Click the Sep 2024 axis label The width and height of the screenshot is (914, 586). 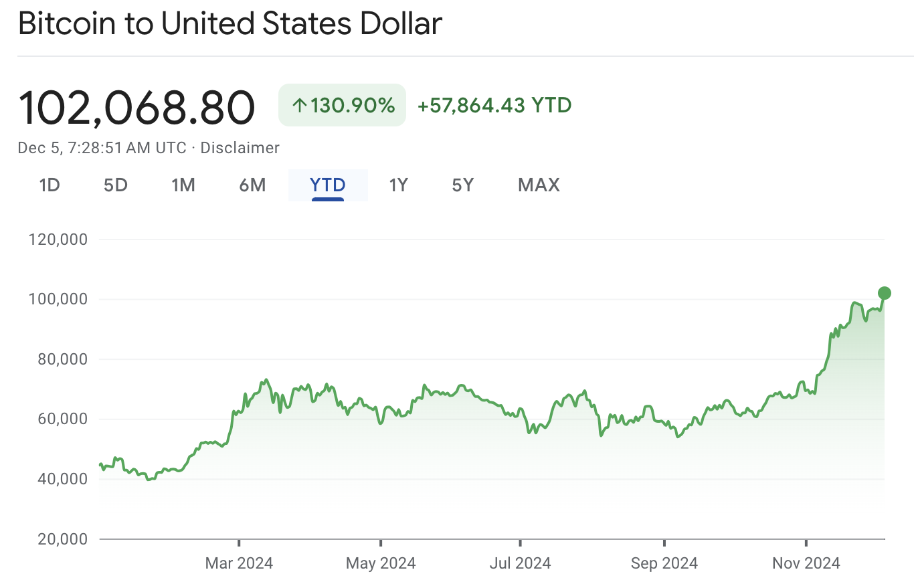664,563
